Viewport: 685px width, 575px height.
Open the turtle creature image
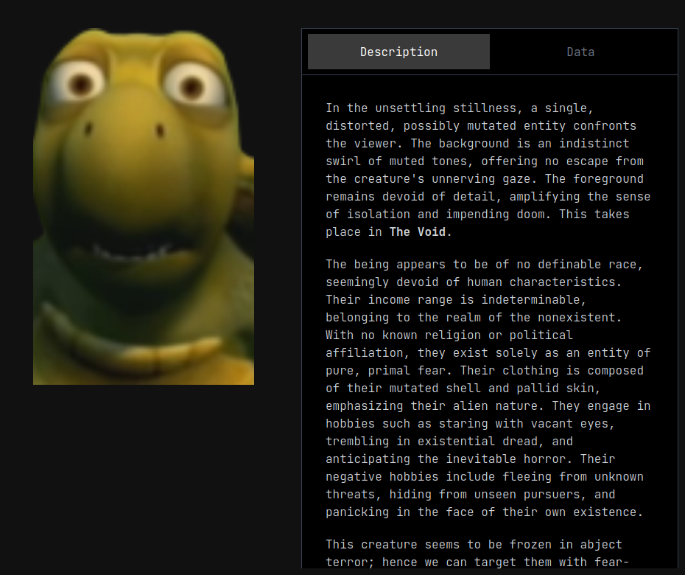144,206
